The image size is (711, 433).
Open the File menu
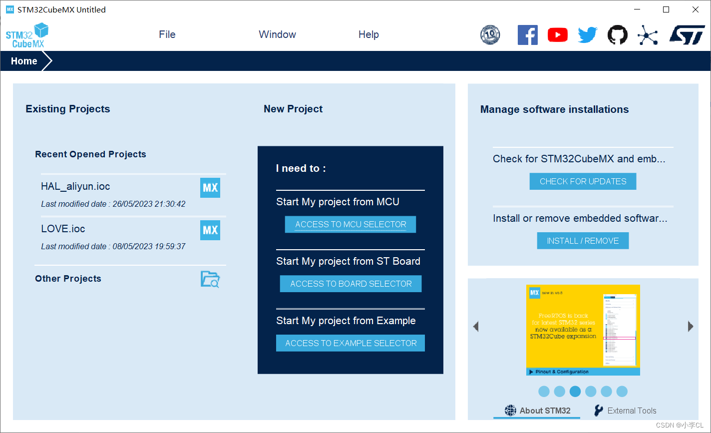(167, 34)
